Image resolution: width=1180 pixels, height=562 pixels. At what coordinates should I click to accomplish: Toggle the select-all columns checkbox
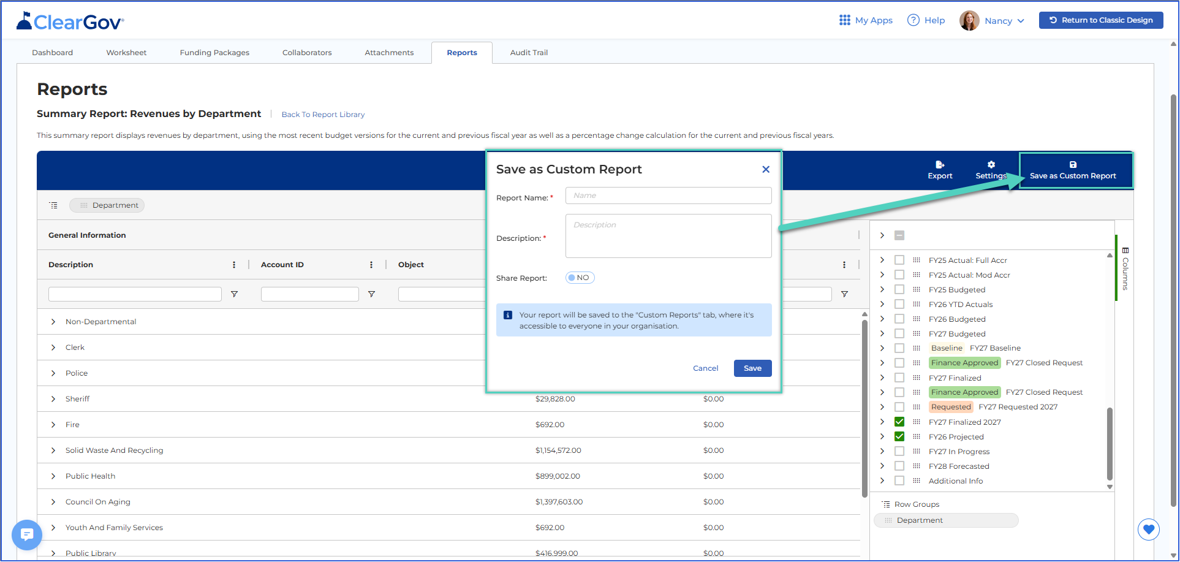point(899,235)
